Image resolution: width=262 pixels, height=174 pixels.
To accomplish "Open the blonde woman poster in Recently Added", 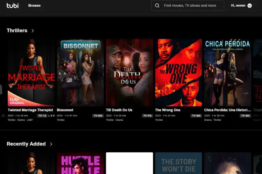I will [x=227, y=163].
